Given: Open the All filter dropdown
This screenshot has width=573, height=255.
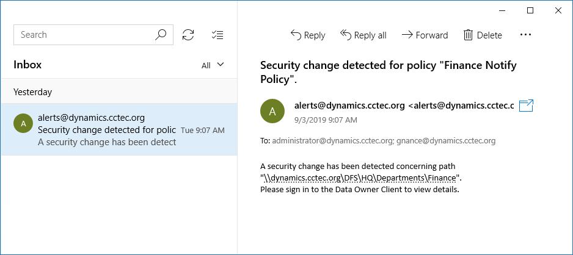Looking at the screenshot, I should 213,65.
